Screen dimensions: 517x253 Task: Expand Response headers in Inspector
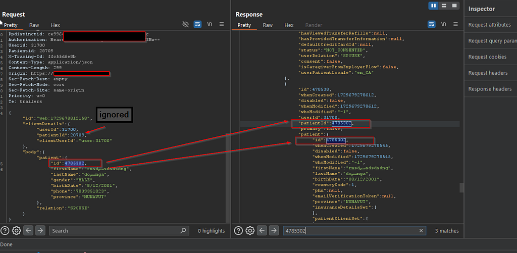tap(490, 89)
